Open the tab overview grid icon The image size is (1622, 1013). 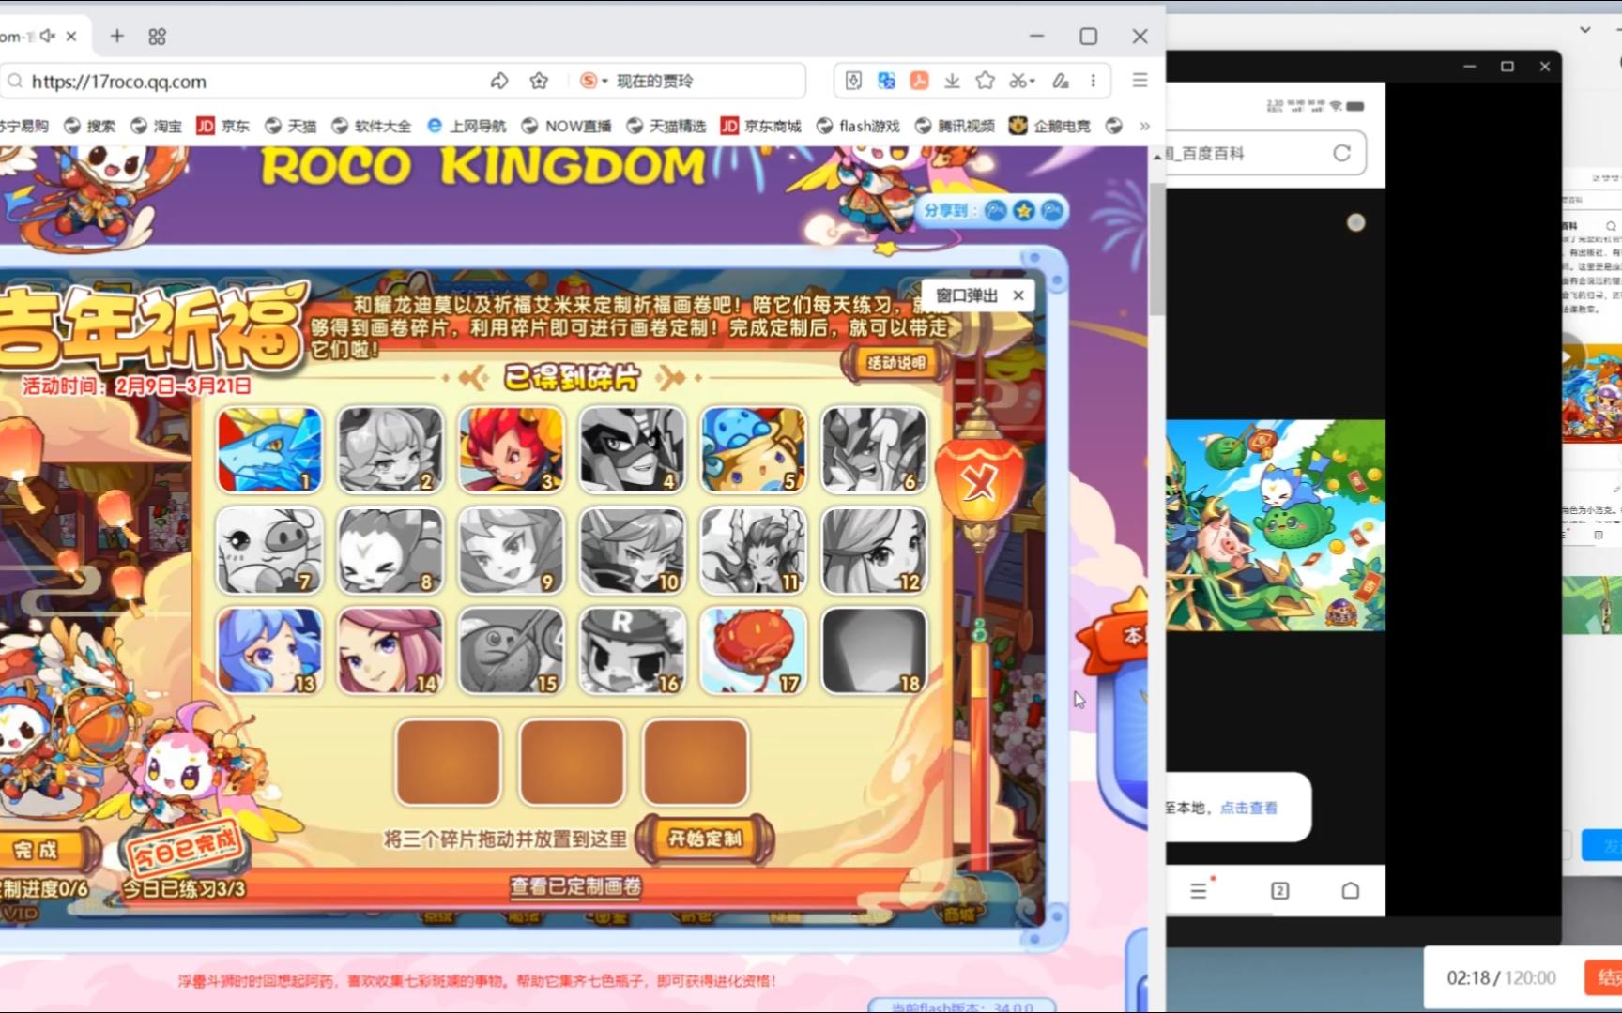pos(157,37)
